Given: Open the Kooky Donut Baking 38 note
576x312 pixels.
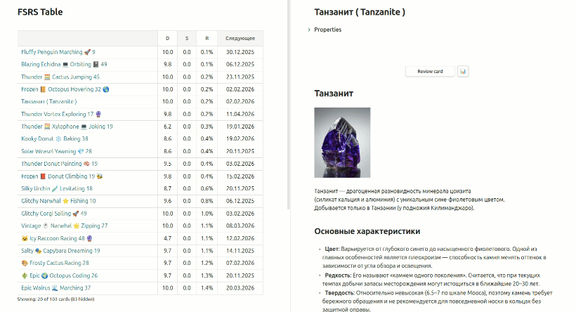Looking at the screenshot, I should [x=54, y=138].
